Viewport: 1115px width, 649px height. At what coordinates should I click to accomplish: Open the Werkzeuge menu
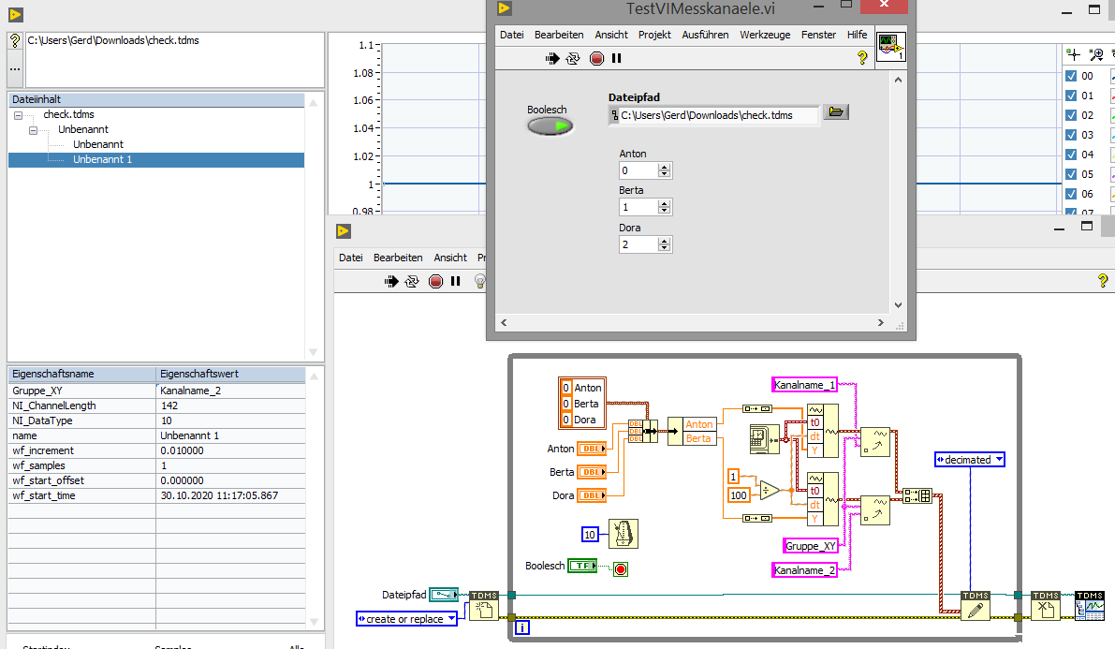pos(764,35)
